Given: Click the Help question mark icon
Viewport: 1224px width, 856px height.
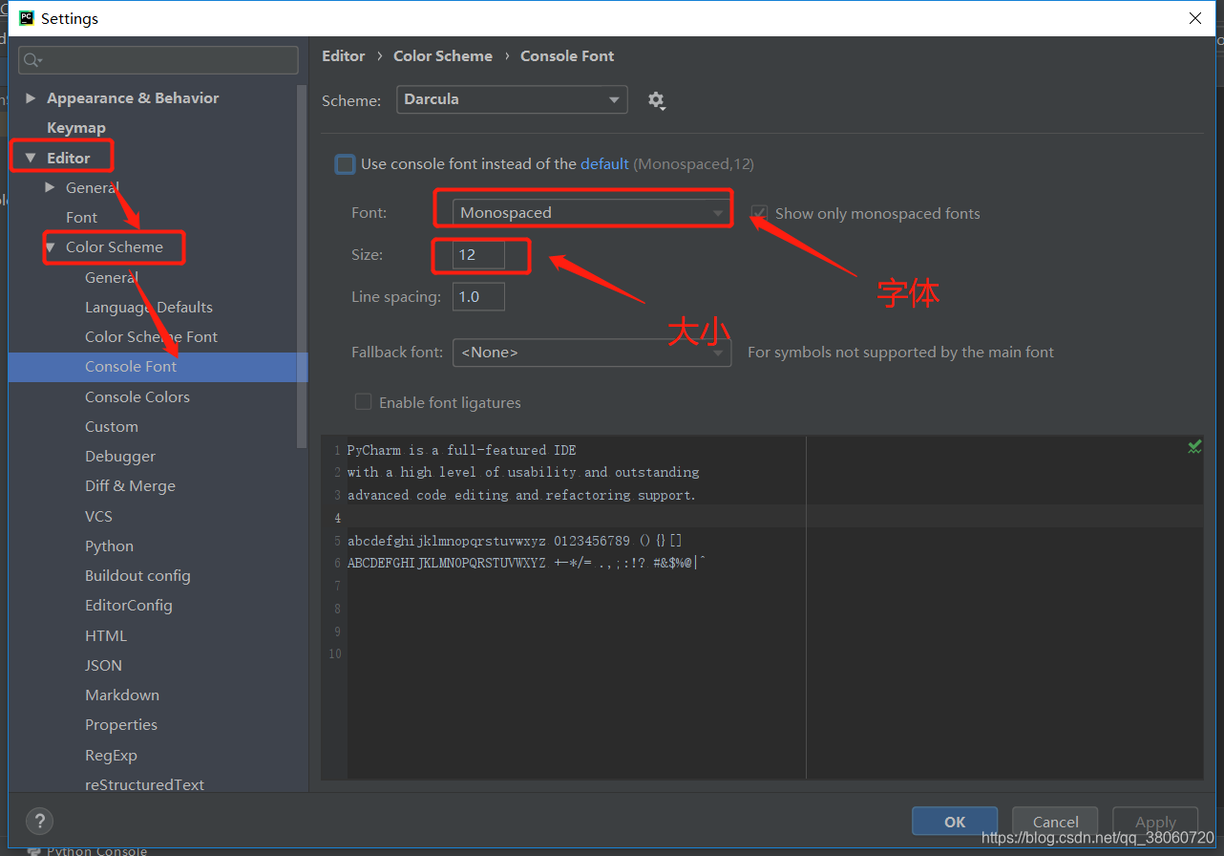Looking at the screenshot, I should (39, 821).
